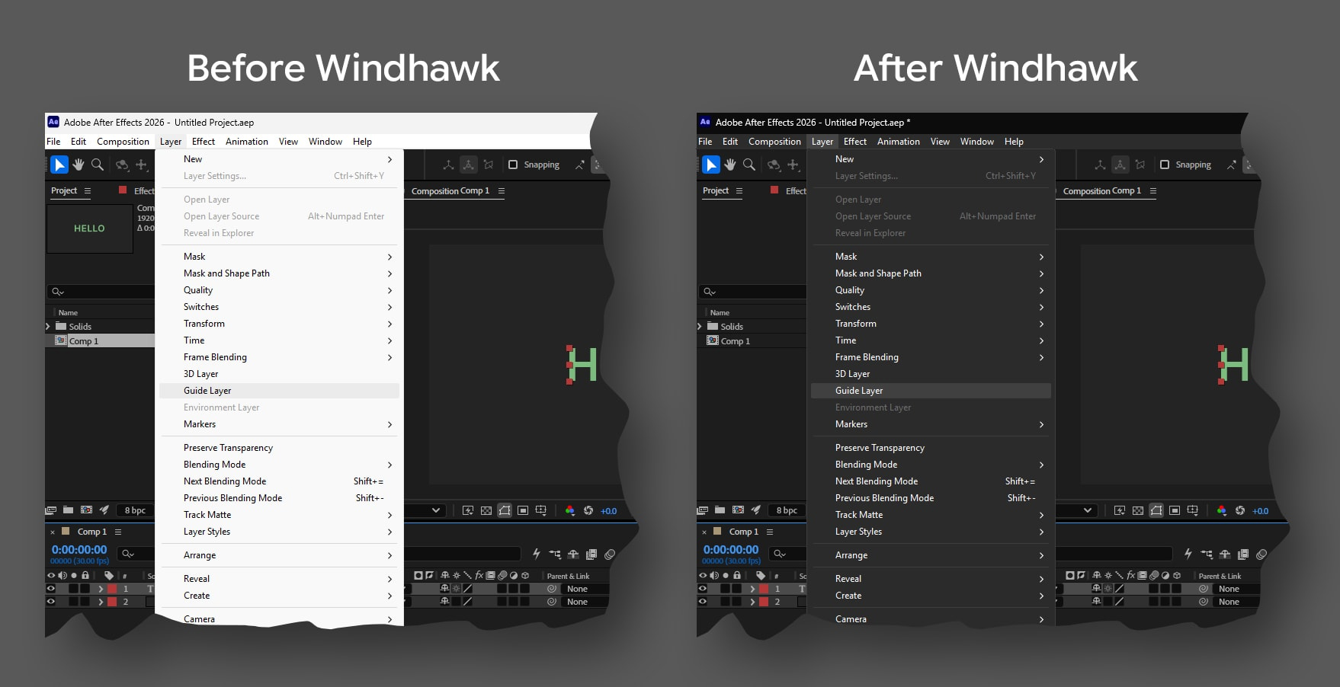The width and height of the screenshot is (1340, 687).
Task: Click 8 bpc color depth button, After Windhawk
Action: (x=787, y=510)
